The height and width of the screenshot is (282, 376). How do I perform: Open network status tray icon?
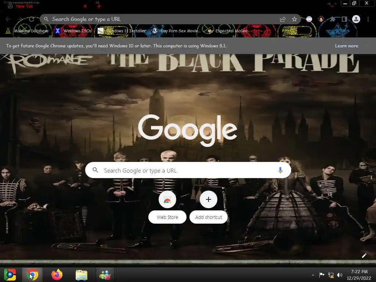(x=331, y=275)
